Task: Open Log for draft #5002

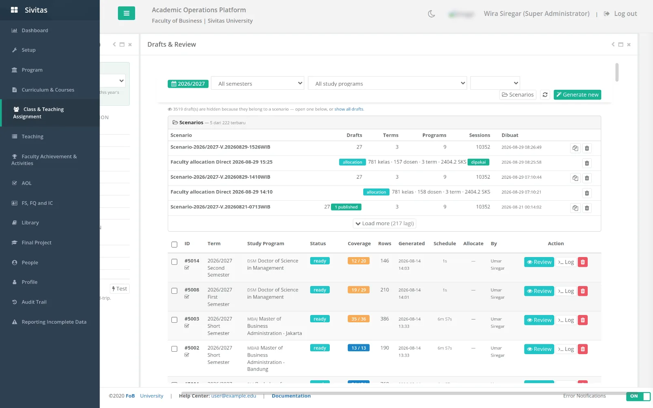Action: pos(566,349)
